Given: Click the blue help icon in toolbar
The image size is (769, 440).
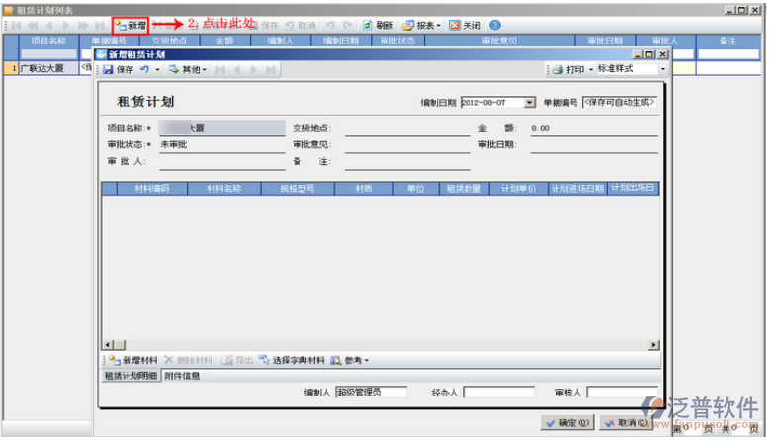Looking at the screenshot, I should tap(495, 25).
